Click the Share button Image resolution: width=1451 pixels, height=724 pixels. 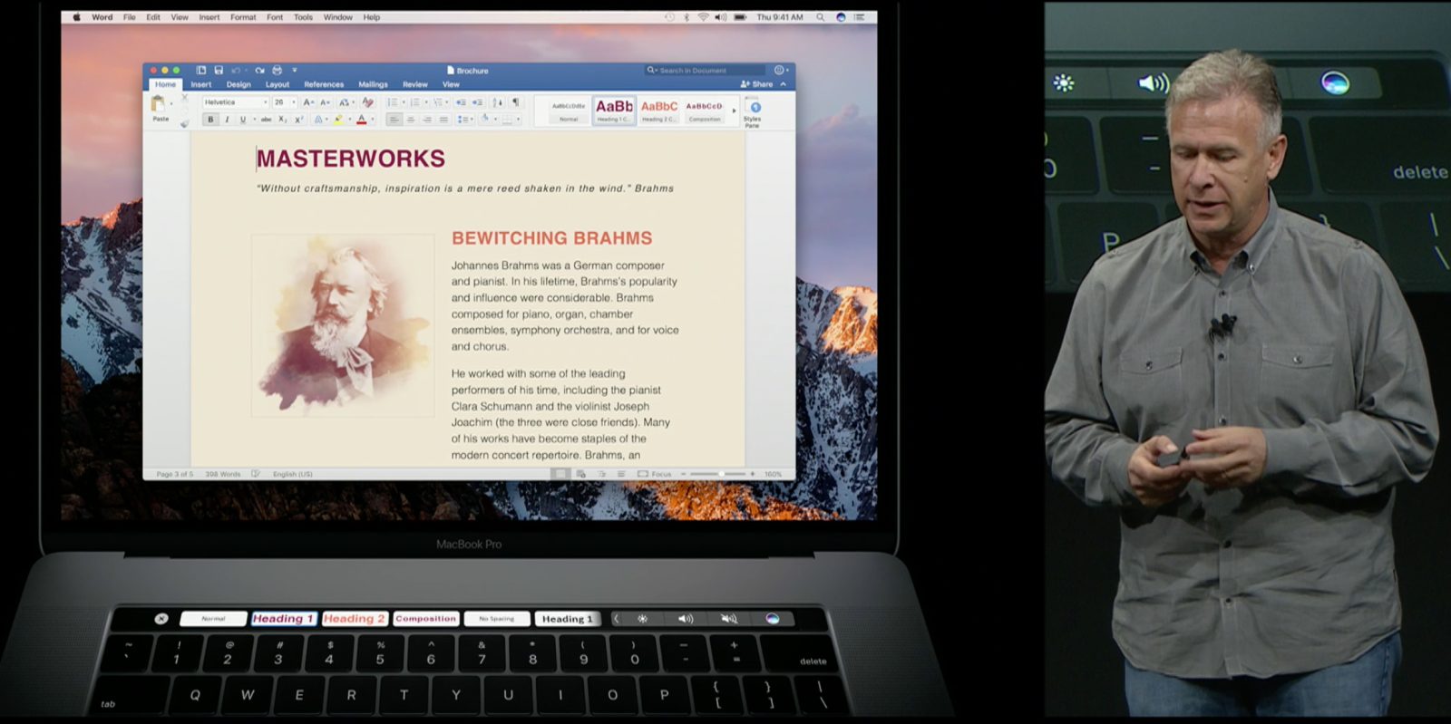tap(757, 84)
